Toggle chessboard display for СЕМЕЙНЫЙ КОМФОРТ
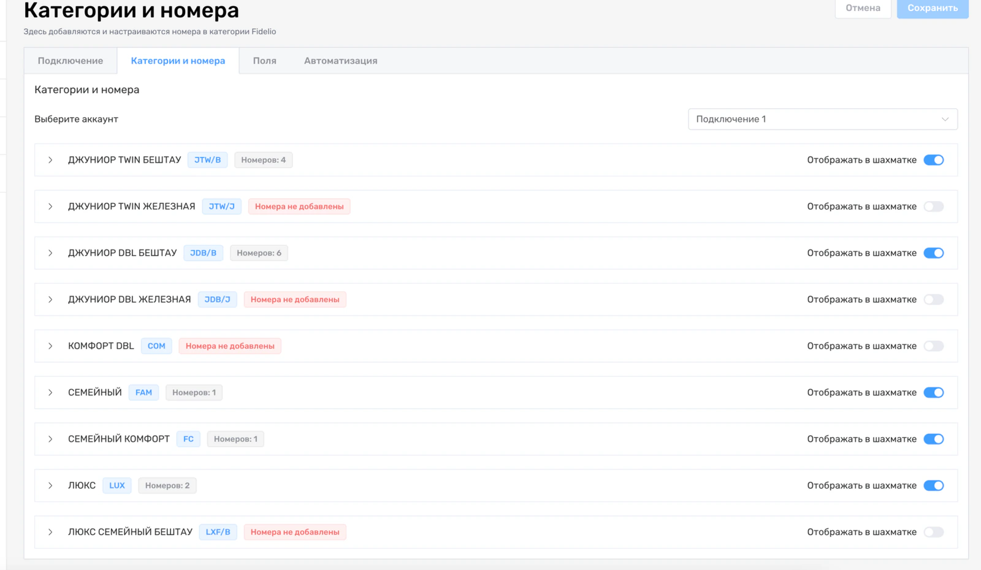This screenshot has width=981, height=570. 934,439
